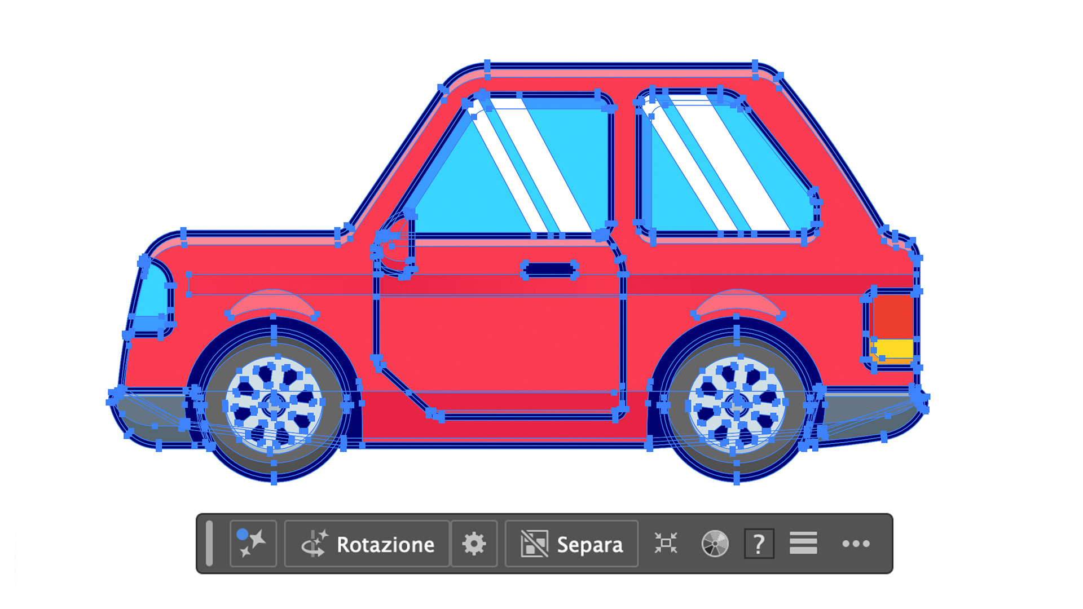This screenshot has height=609, width=1083.
Task: Open the rotation settings gear
Action: (x=474, y=544)
